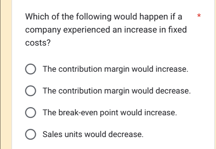Viewport: 216px width, 149px height.
Task: Choose the 'contribution margin would decrease' radio button
Action: pyautogui.click(x=31, y=91)
